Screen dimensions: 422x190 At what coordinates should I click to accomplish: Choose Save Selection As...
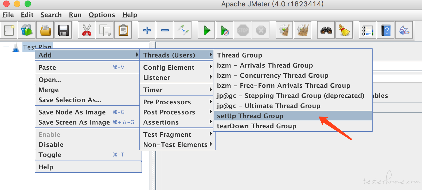pos(87,100)
